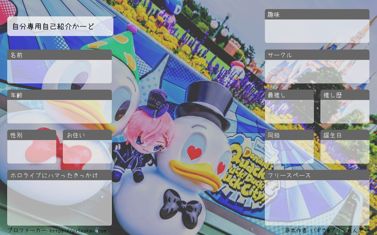Click the サークル circle input box
377x235 pixels.
tap(317, 71)
